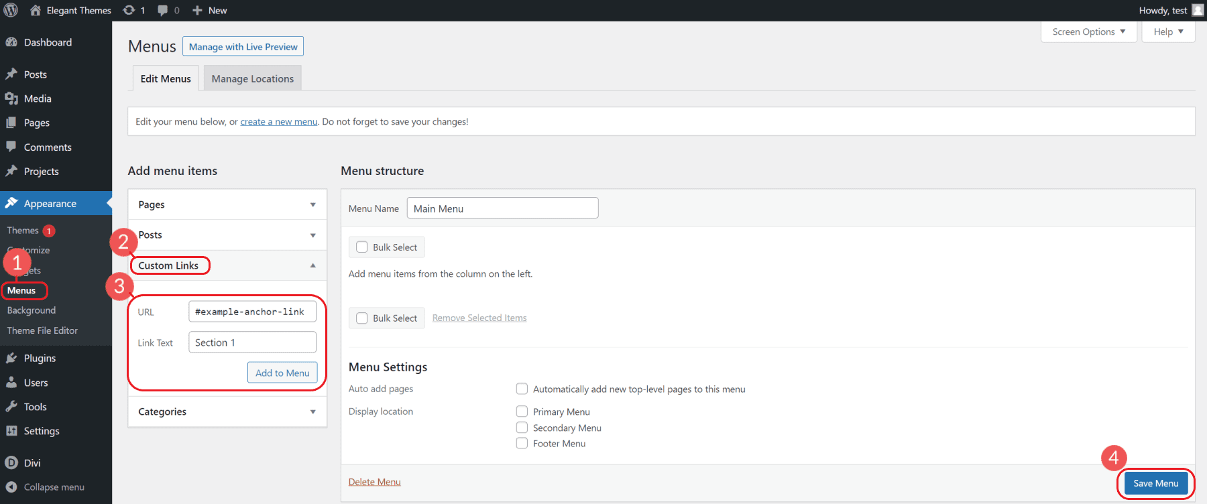This screenshot has width=1207, height=504.
Task: Expand the Categories accordion section
Action: pyautogui.click(x=227, y=412)
